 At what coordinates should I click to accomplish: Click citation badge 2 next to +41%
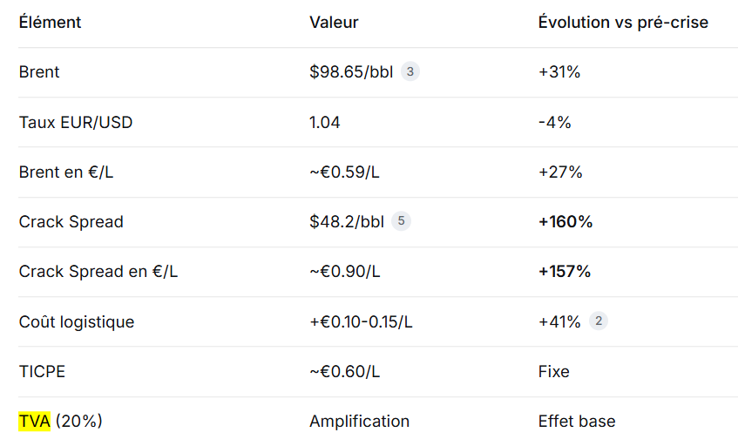pos(598,321)
